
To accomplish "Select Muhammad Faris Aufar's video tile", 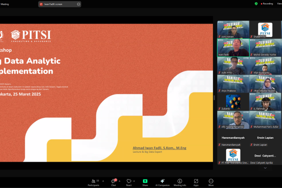I will pos(265,120).
